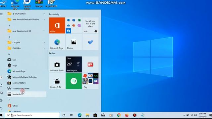
Task: Open volume control in system tray
Action: click(195, 115)
